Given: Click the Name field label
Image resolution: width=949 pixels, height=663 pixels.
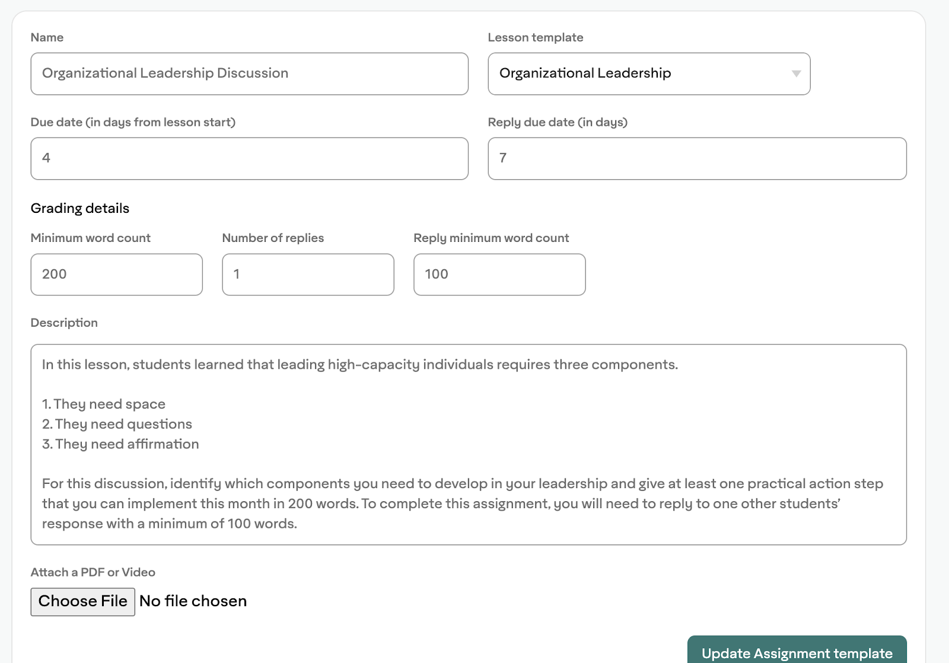Looking at the screenshot, I should tap(47, 37).
